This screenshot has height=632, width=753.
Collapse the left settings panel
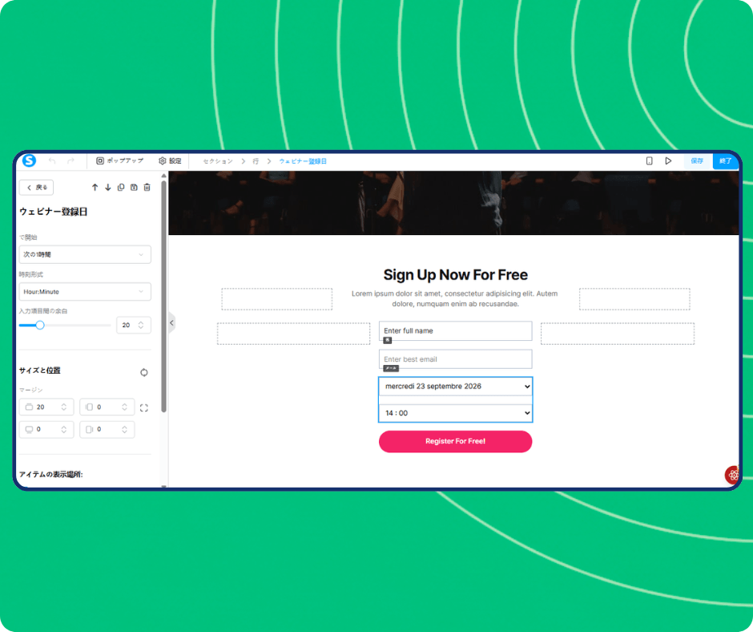(x=171, y=322)
